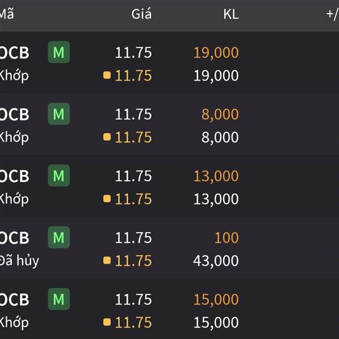Viewport: 339px width, 339px height.
Task: Sort by the Mã column header
Action: [6, 14]
